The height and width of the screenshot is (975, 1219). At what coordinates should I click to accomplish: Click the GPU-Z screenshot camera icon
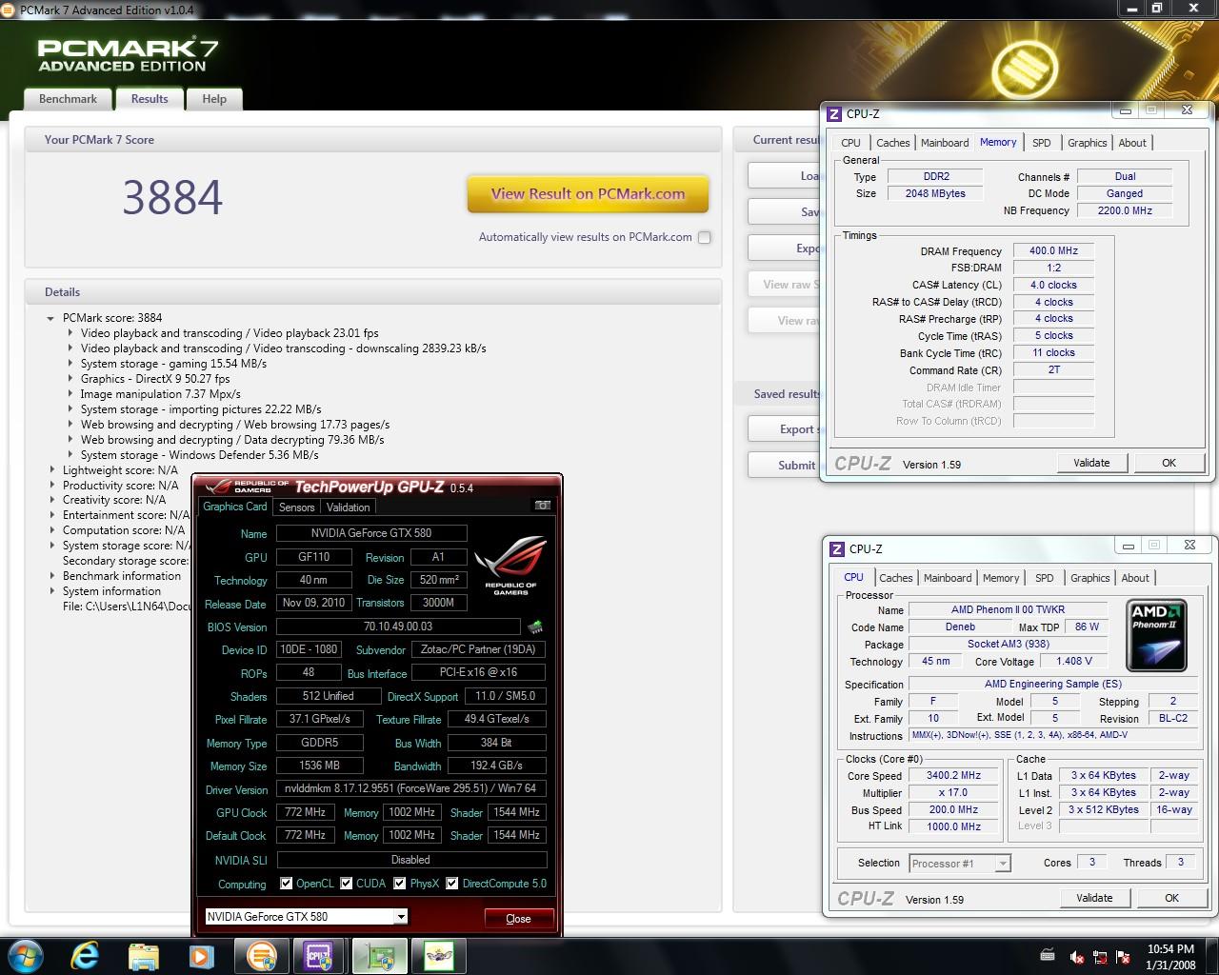point(543,506)
